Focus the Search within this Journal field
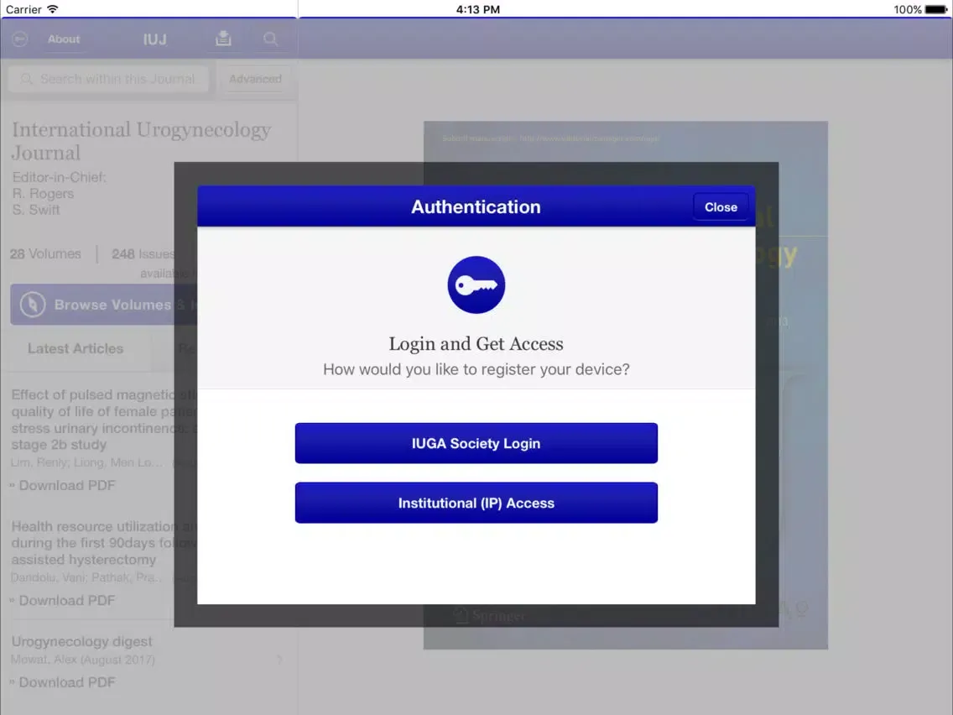This screenshot has width=953, height=715. point(109,79)
